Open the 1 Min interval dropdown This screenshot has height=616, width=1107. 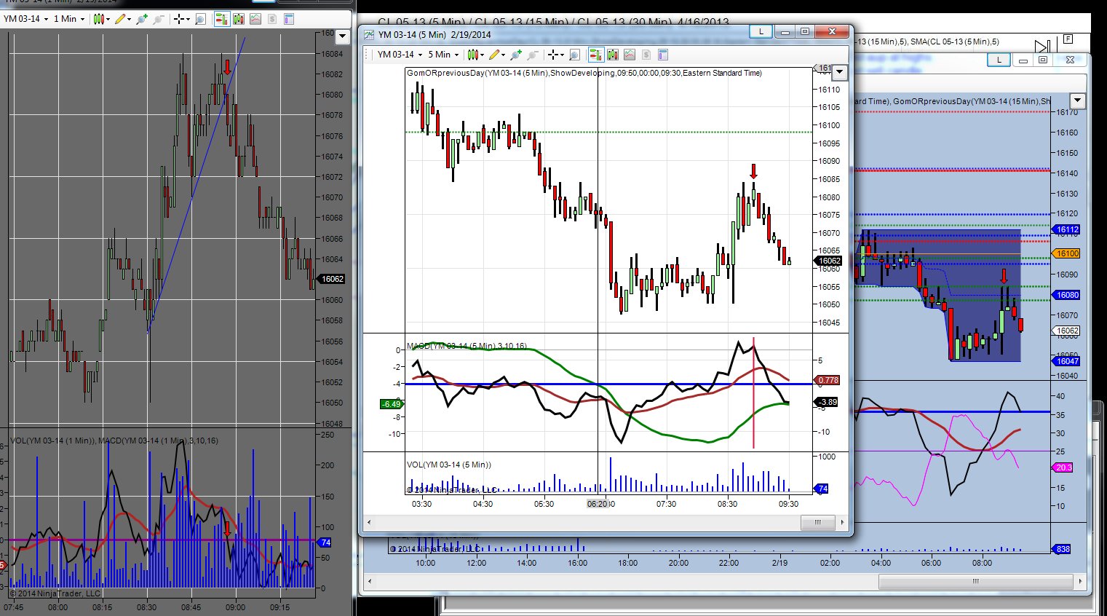69,19
